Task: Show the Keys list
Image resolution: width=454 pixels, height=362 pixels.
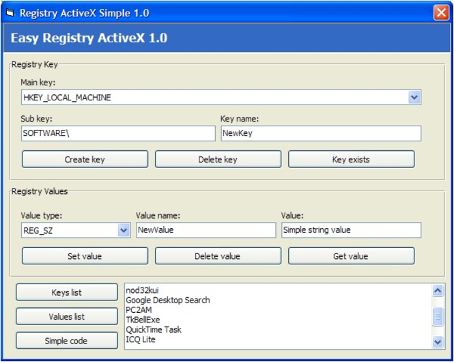Action: 67,292
